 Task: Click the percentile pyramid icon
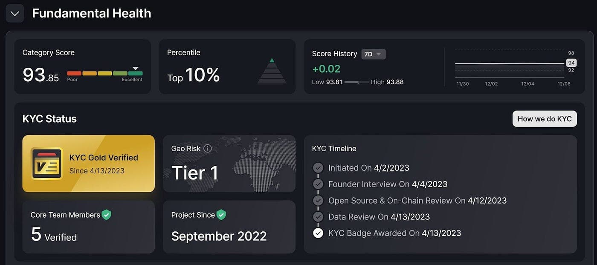[272, 71]
